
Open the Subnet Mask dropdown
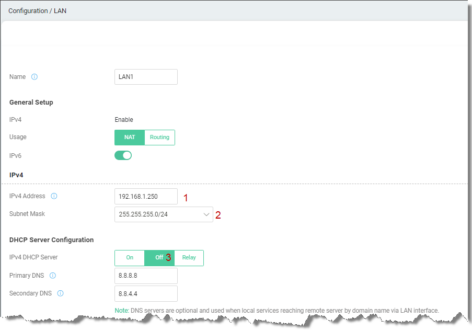[164, 214]
